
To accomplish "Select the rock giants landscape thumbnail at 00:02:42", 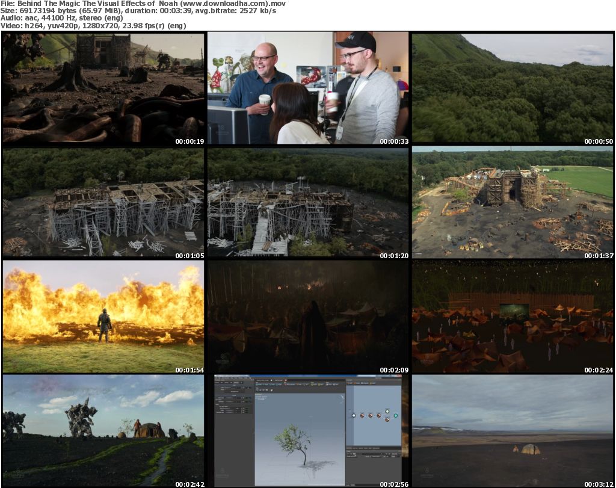I will tap(103, 431).
